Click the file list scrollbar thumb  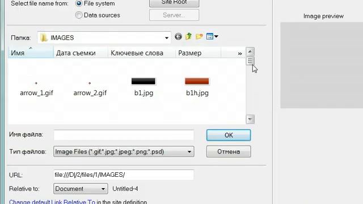pos(250,61)
